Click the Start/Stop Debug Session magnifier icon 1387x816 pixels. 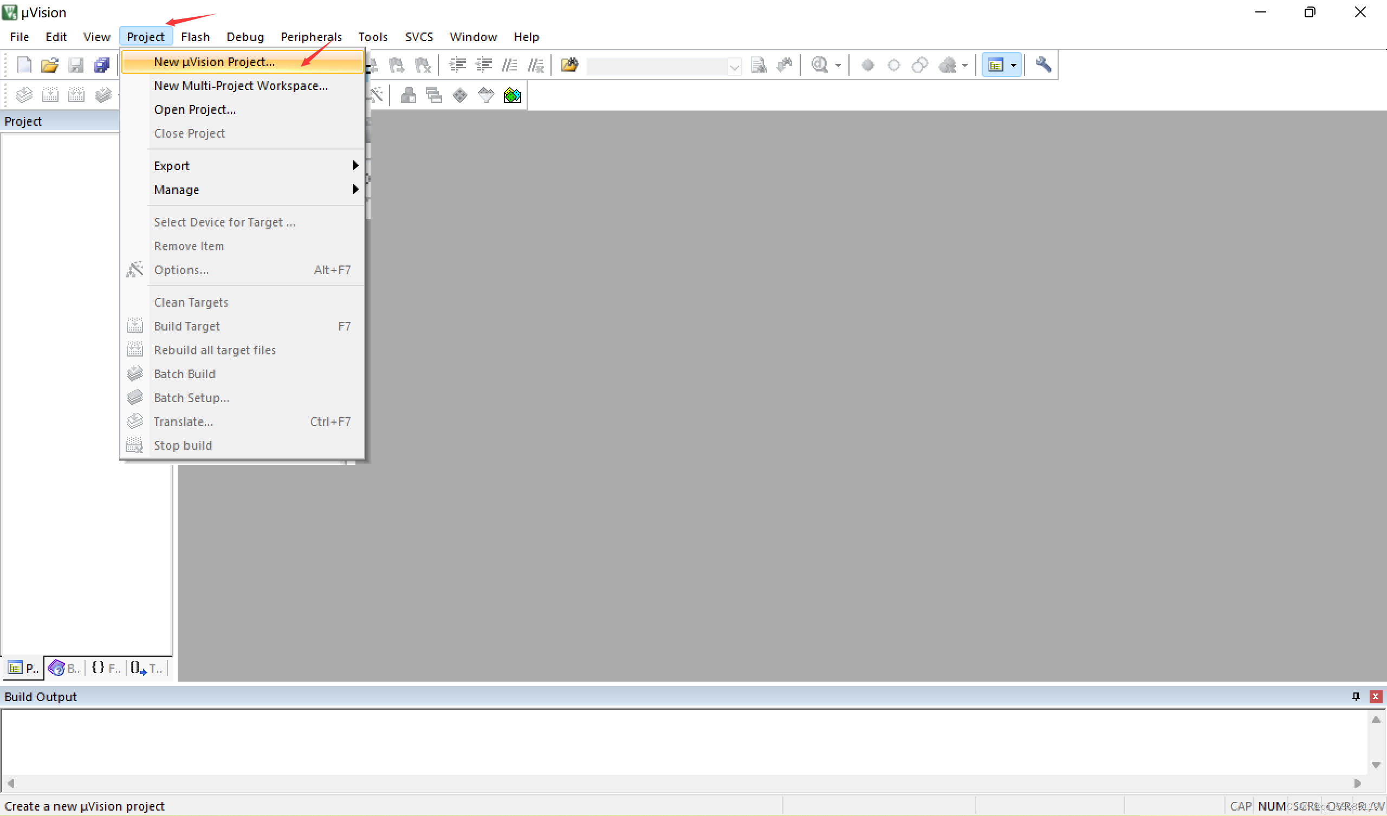pos(820,65)
